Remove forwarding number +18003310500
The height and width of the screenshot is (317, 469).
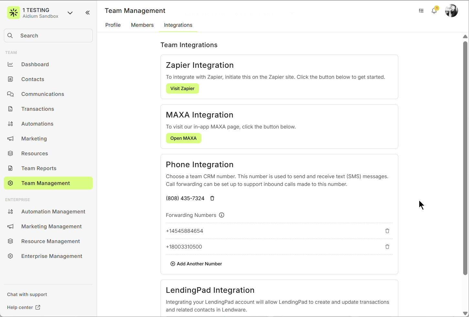(x=387, y=247)
